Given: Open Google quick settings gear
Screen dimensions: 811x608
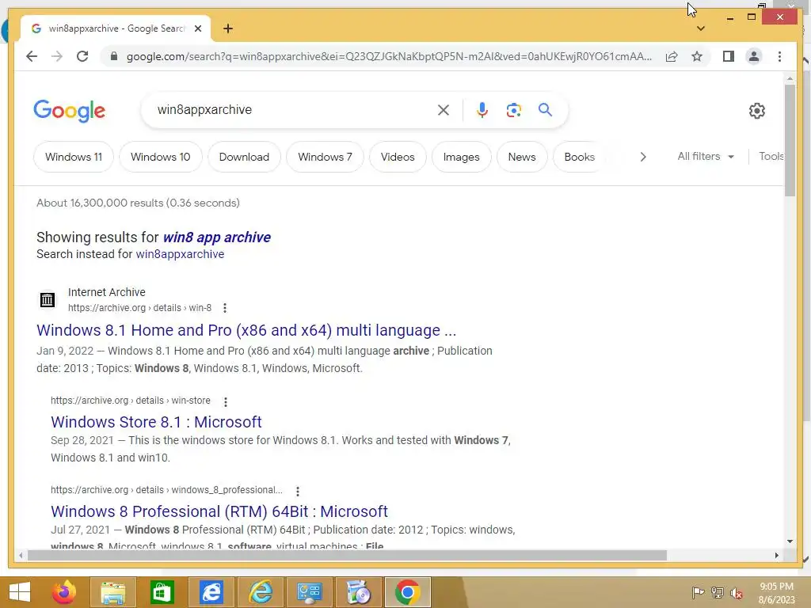Looking at the screenshot, I should click(756, 110).
